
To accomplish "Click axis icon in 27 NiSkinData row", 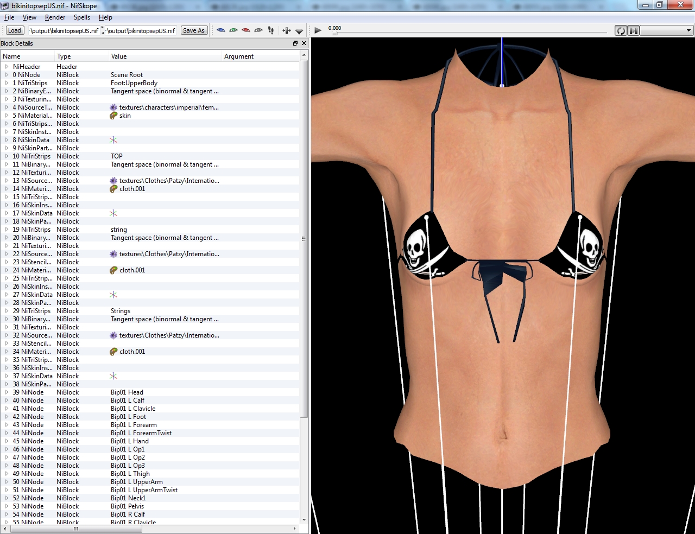I will click(x=113, y=295).
